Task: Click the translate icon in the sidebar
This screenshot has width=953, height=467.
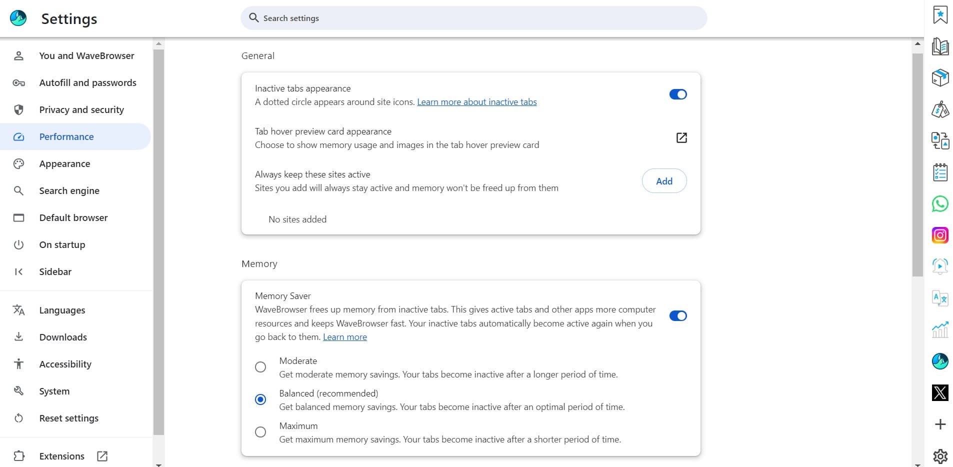Action: tap(940, 298)
